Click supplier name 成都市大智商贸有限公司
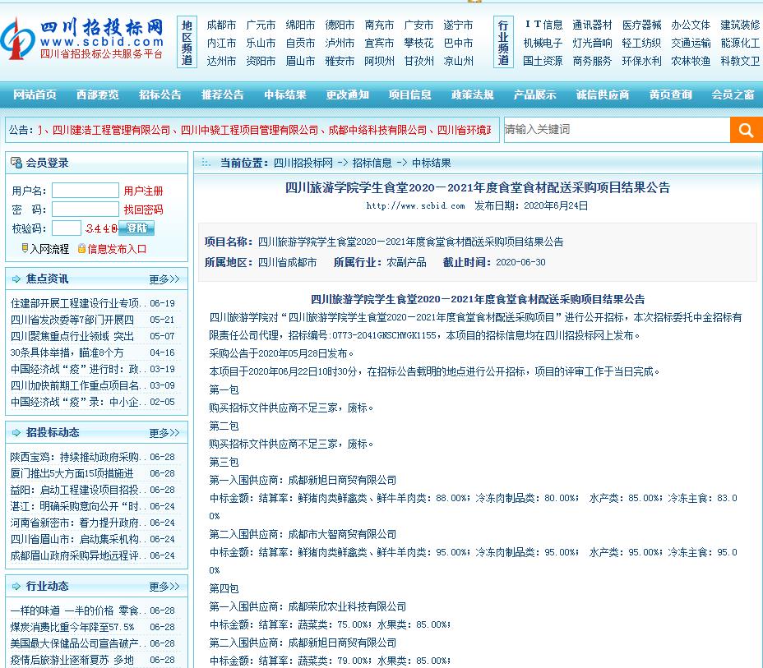Image resolution: width=763 pixels, height=668 pixels. coord(342,534)
